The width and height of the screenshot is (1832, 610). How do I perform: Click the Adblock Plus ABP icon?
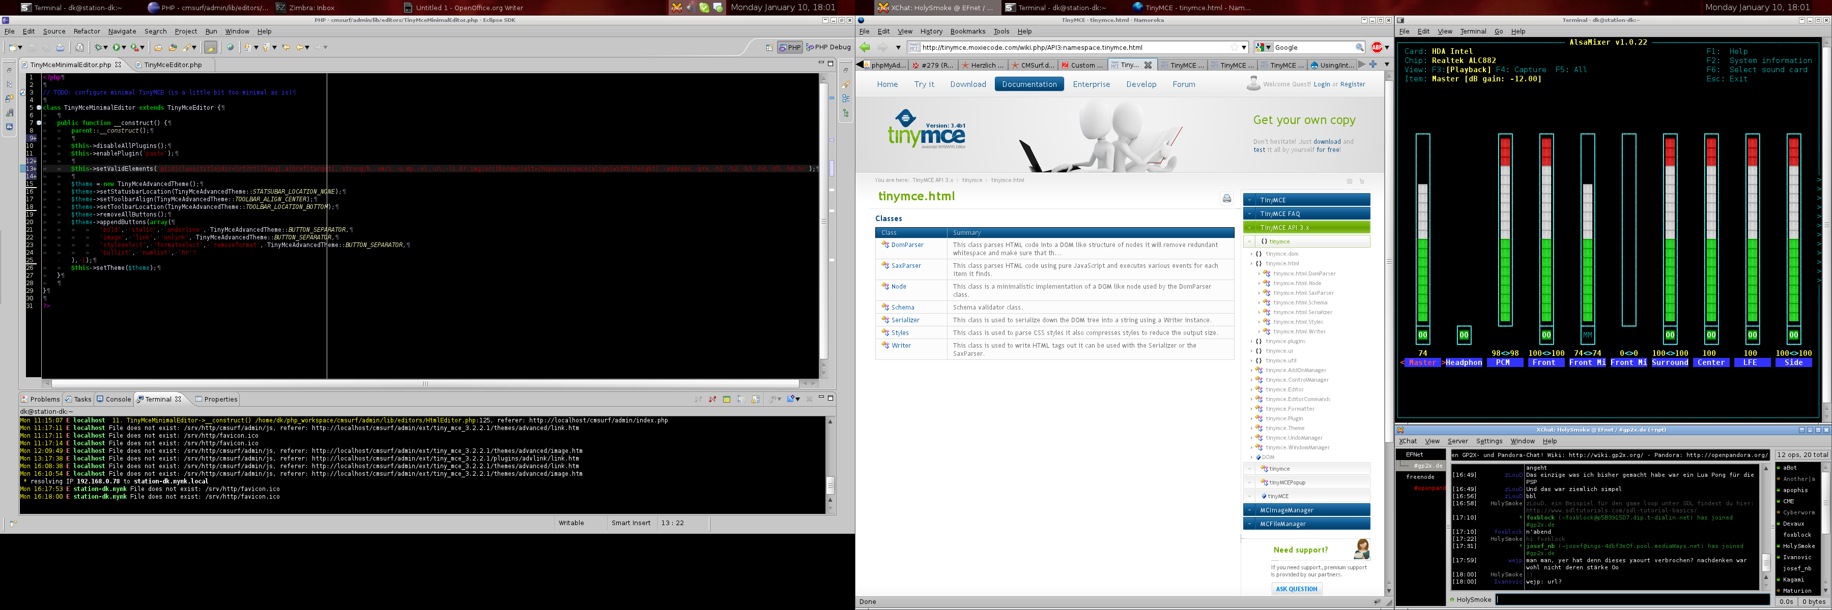1377,48
